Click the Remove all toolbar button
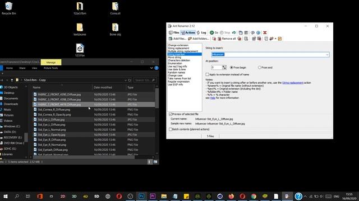 (227, 39)
